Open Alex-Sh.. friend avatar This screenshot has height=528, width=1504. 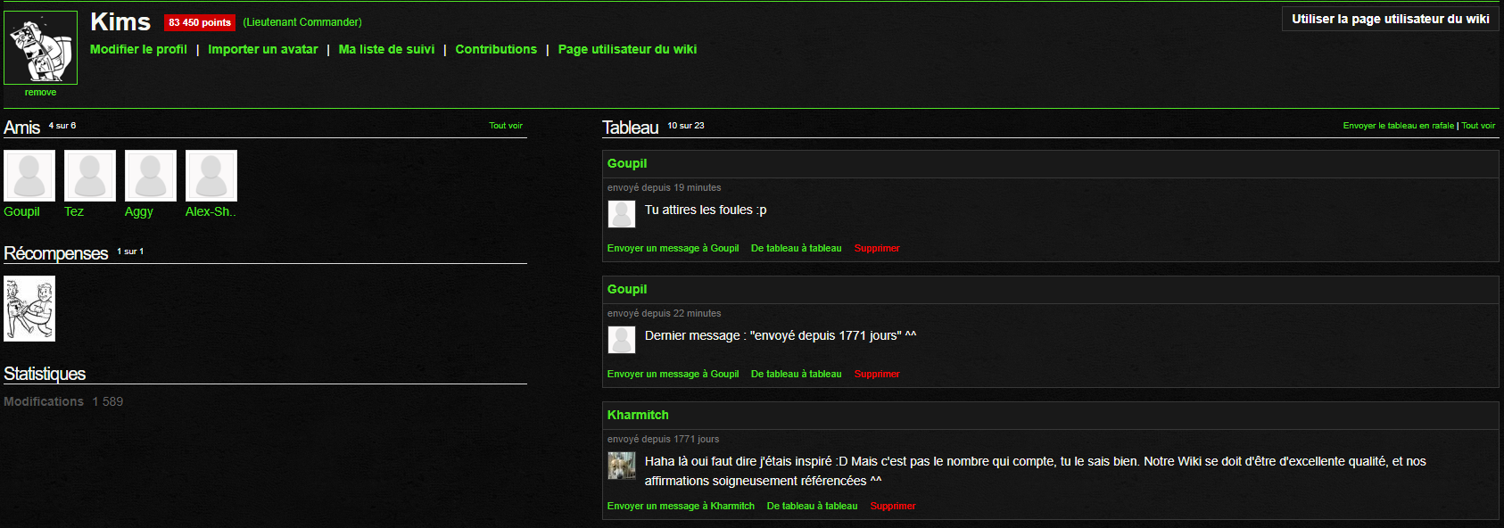pos(211,176)
